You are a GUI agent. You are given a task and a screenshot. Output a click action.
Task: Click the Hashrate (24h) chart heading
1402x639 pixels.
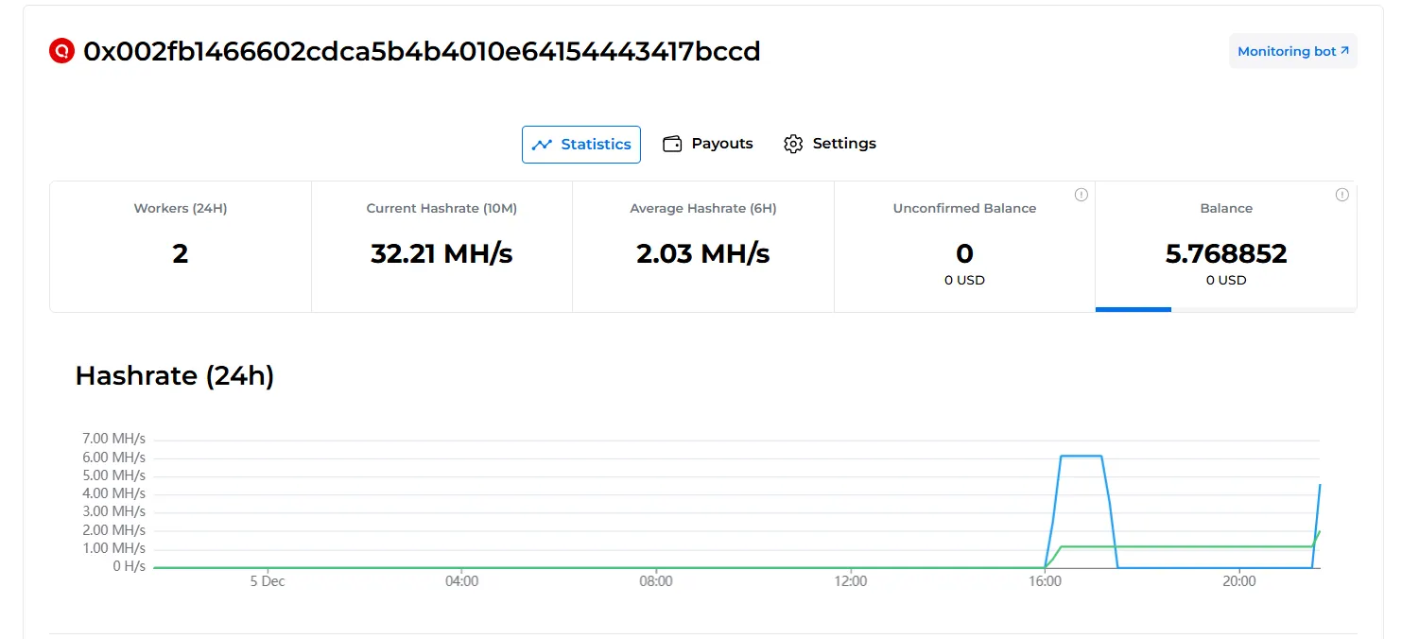[x=175, y=376]
